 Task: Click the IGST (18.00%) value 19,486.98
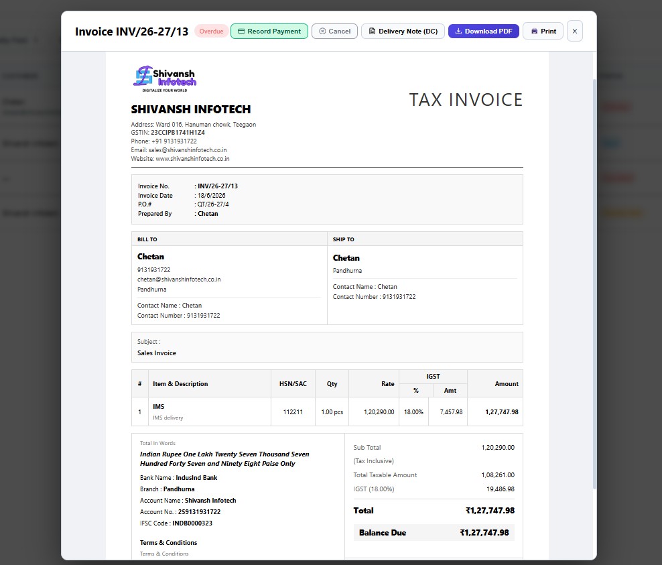click(501, 489)
